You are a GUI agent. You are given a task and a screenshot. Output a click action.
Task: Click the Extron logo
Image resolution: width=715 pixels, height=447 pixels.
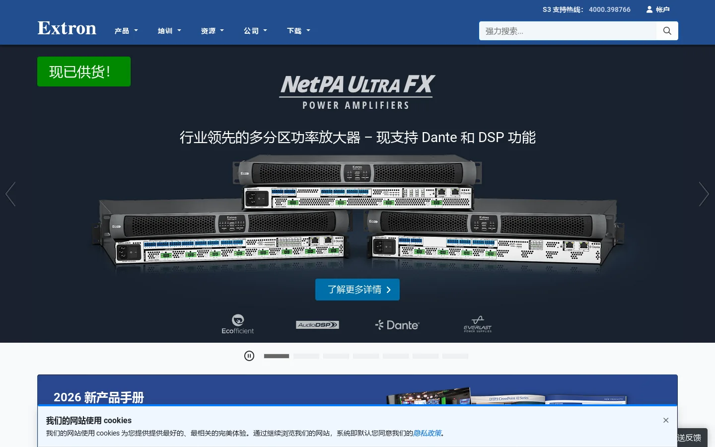click(67, 28)
